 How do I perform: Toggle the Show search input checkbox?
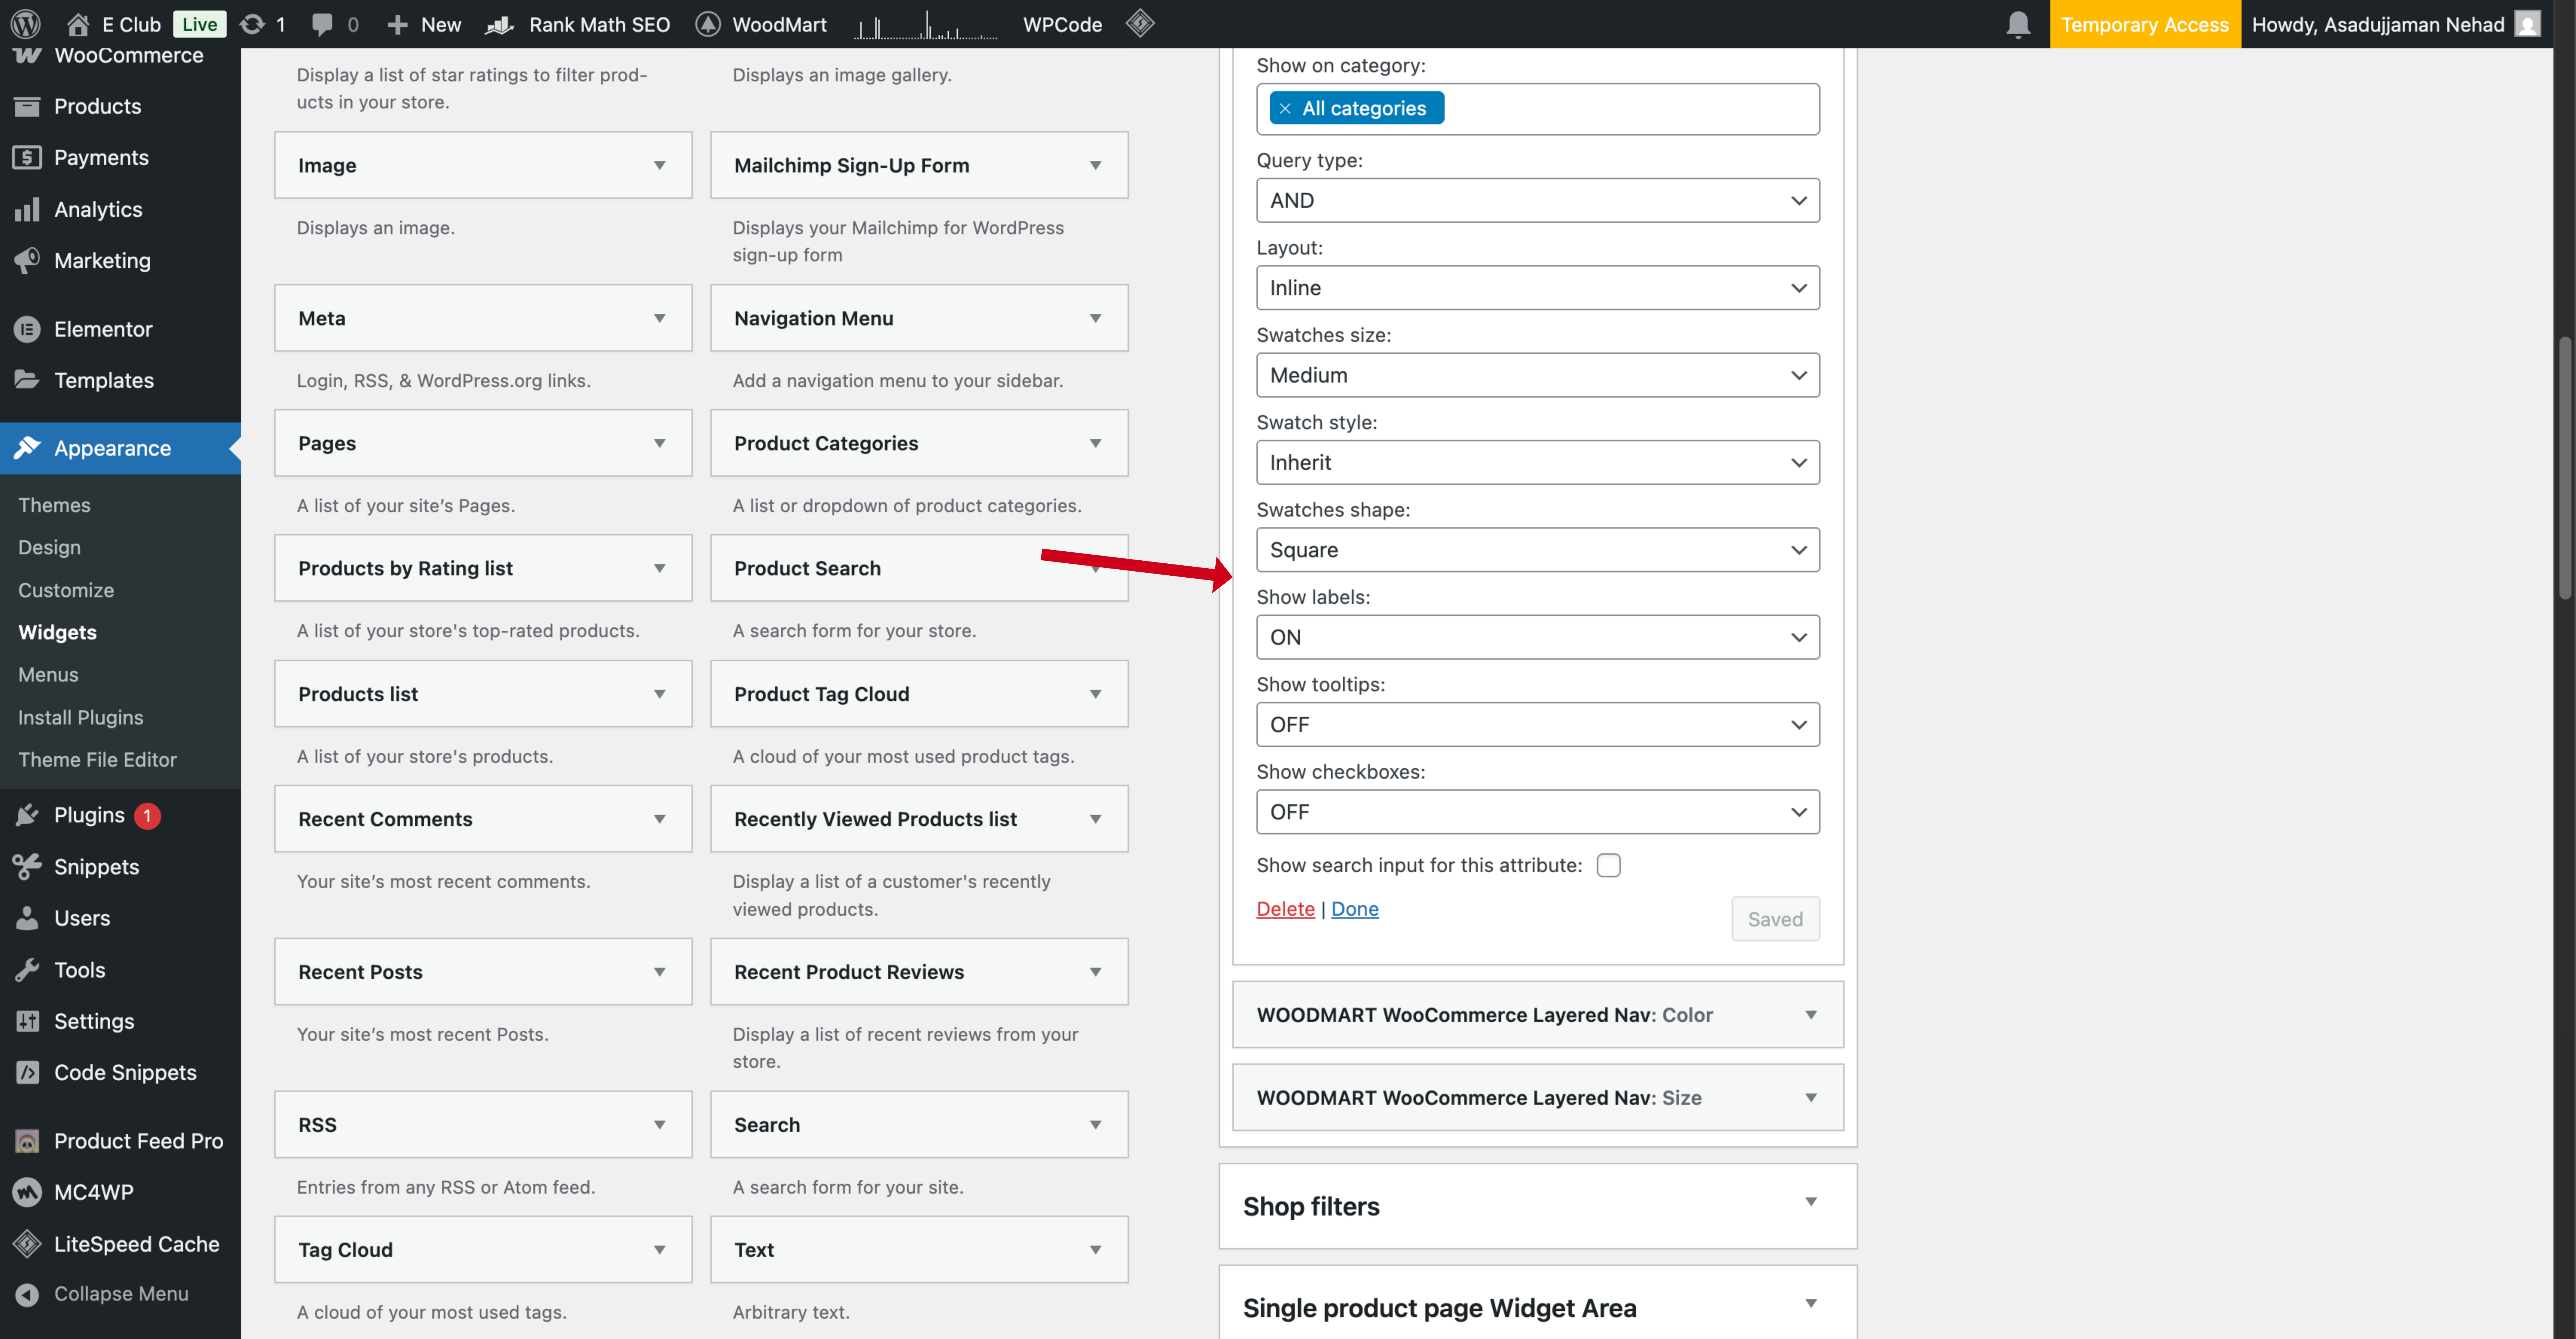(x=1608, y=865)
